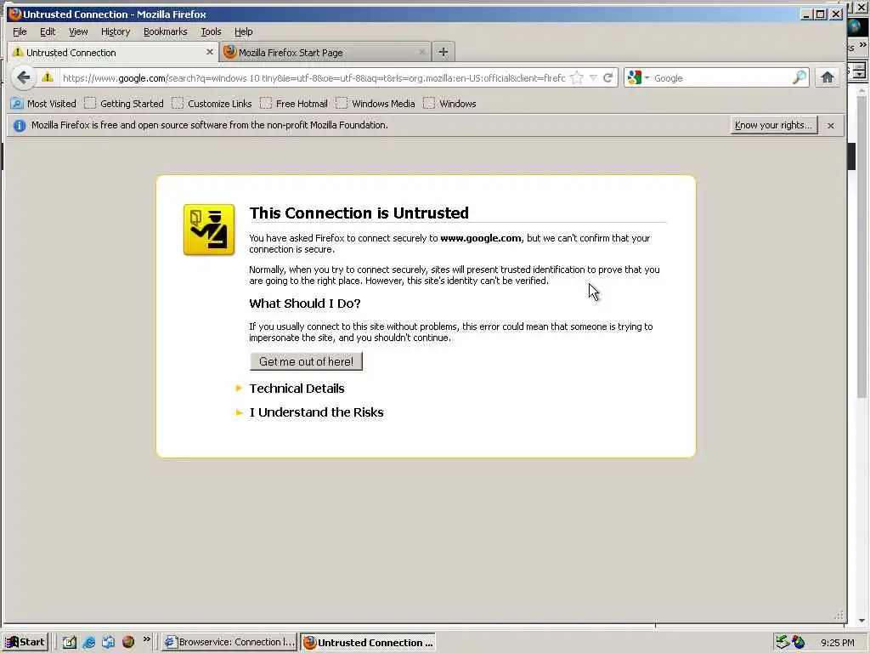The width and height of the screenshot is (870, 653).
Task: Open the Most Visited bookmarks folder
Action: tap(43, 103)
